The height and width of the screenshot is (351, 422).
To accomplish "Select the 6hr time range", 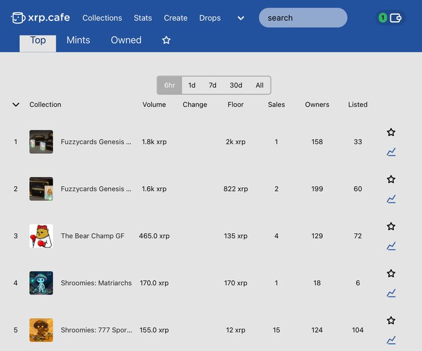I will click(x=169, y=85).
